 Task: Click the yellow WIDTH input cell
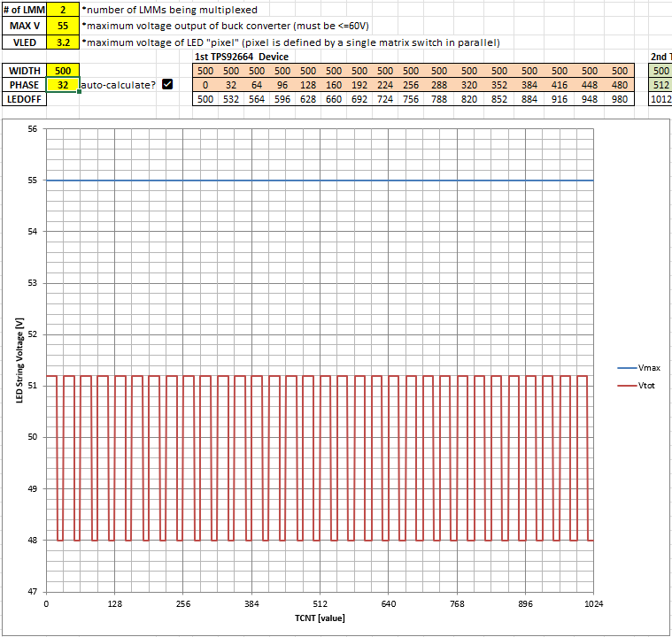(x=63, y=70)
